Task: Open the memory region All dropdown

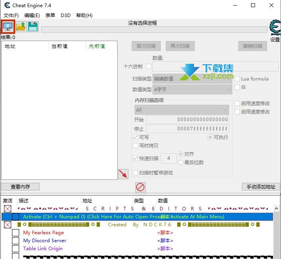Action: coord(182,110)
